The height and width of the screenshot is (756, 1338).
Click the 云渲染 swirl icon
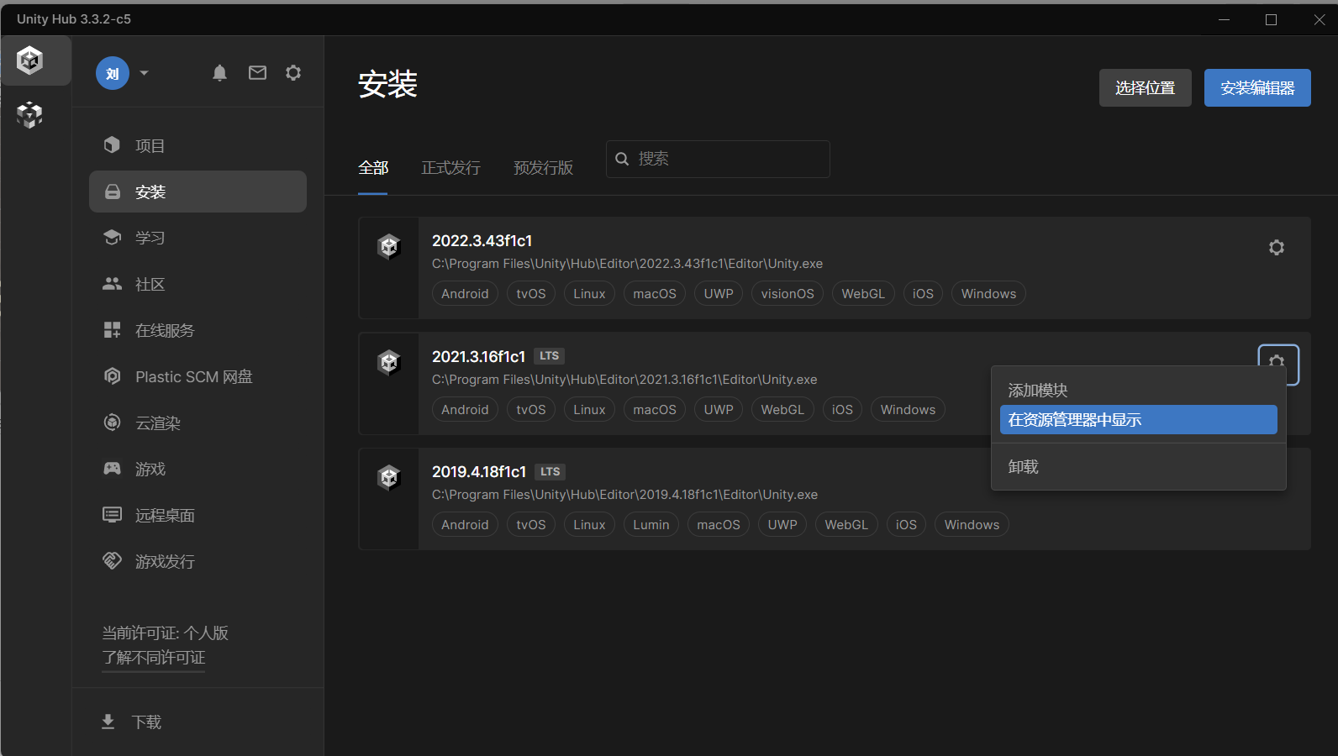coord(112,423)
